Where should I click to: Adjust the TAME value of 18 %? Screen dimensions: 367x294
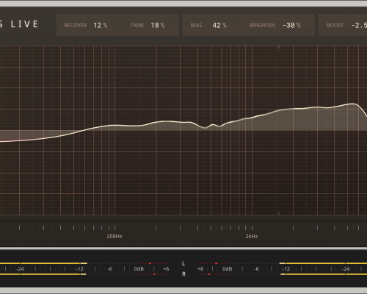coord(158,25)
